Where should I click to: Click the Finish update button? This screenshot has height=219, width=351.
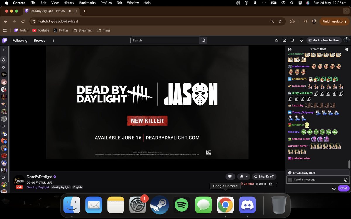334,21
